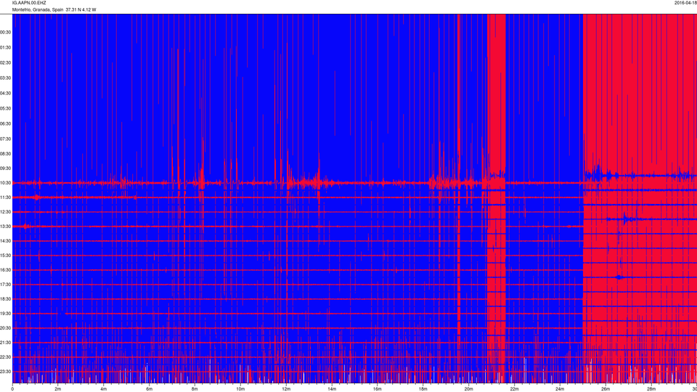The height and width of the screenshot is (392, 697).
Task: Select the 18:30 time label
Action: [5, 299]
